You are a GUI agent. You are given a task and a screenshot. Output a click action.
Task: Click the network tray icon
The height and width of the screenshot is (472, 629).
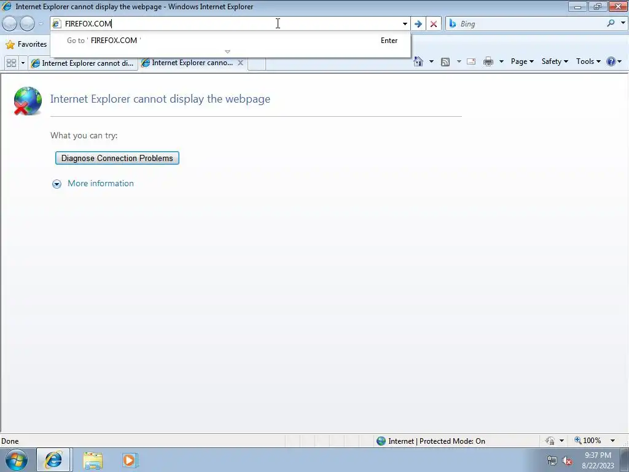552,461
